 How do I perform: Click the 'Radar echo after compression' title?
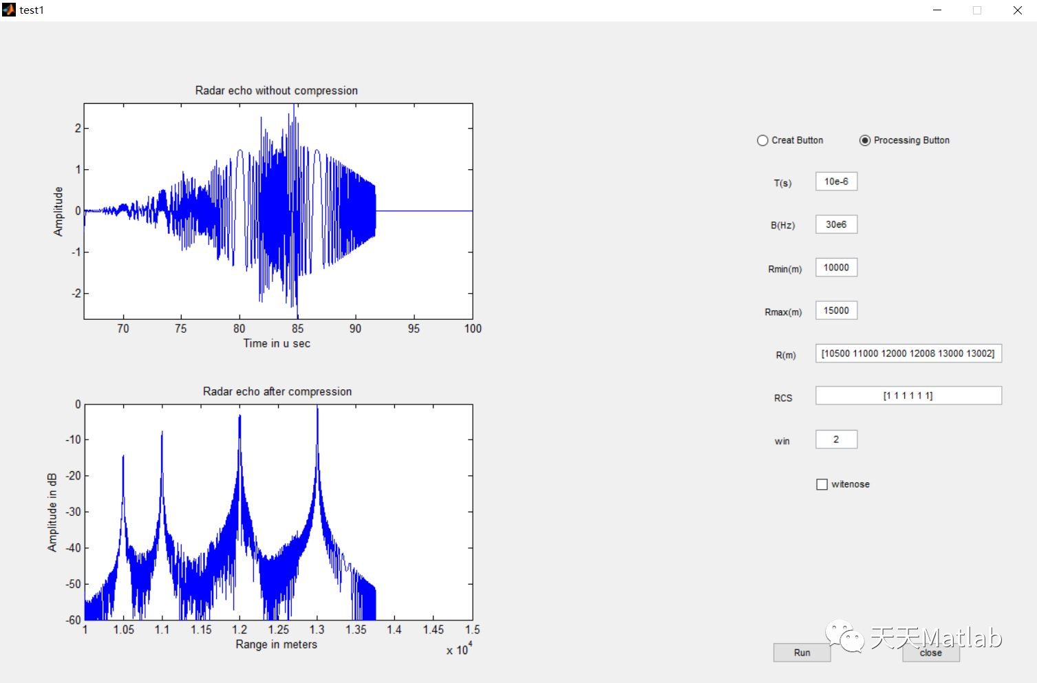[277, 391]
